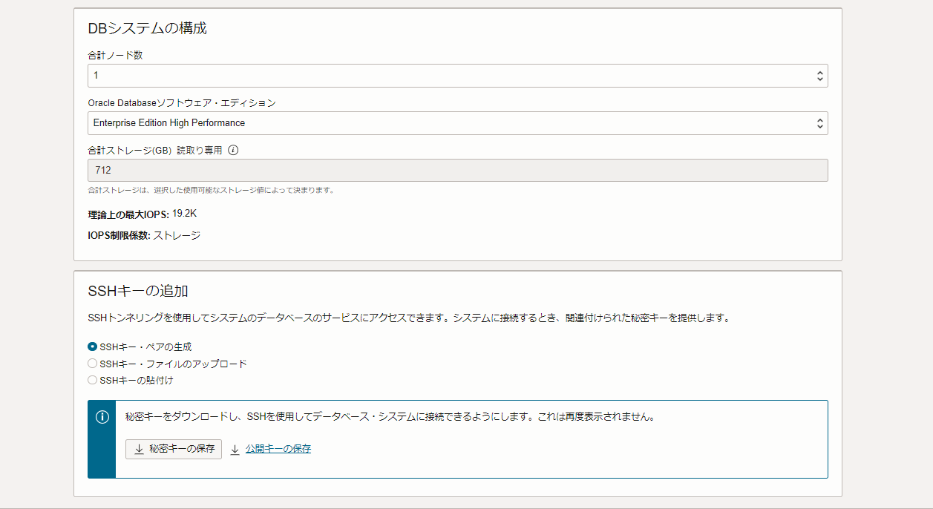Viewport: 933px width, 509px height.
Task: Choose SSHキー・ファイルのアップロード radio option
Action: 93,364
